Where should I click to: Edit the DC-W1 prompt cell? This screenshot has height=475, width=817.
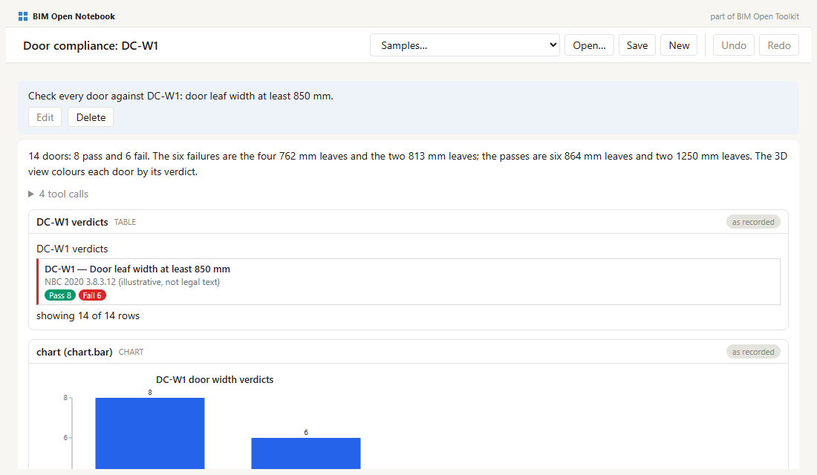point(45,117)
